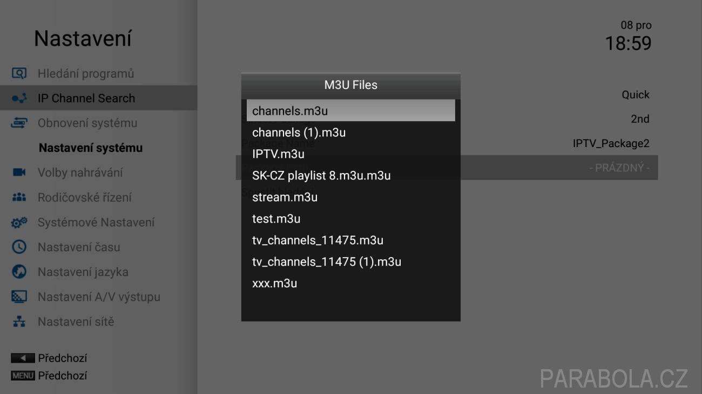Click the Nastavení A/V výstupu screen icon
The width and height of the screenshot is (702, 394).
(x=19, y=296)
